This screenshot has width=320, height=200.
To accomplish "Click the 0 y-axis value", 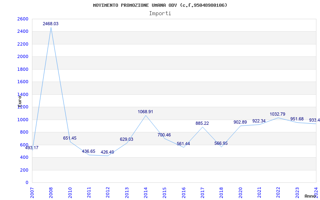I will pyautogui.click(x=27, y=183).
